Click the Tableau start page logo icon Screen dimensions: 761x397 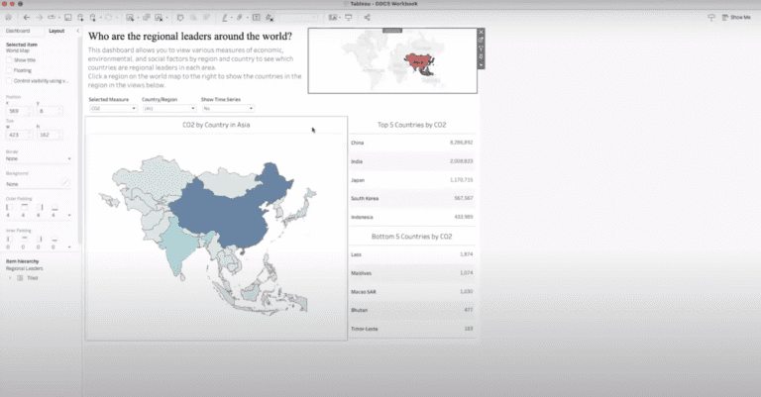point(8,18)
